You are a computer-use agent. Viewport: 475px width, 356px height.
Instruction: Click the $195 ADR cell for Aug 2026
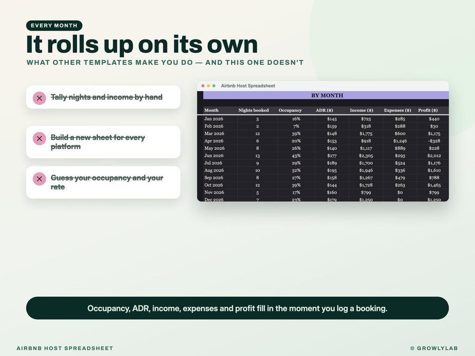coord(332,171)
